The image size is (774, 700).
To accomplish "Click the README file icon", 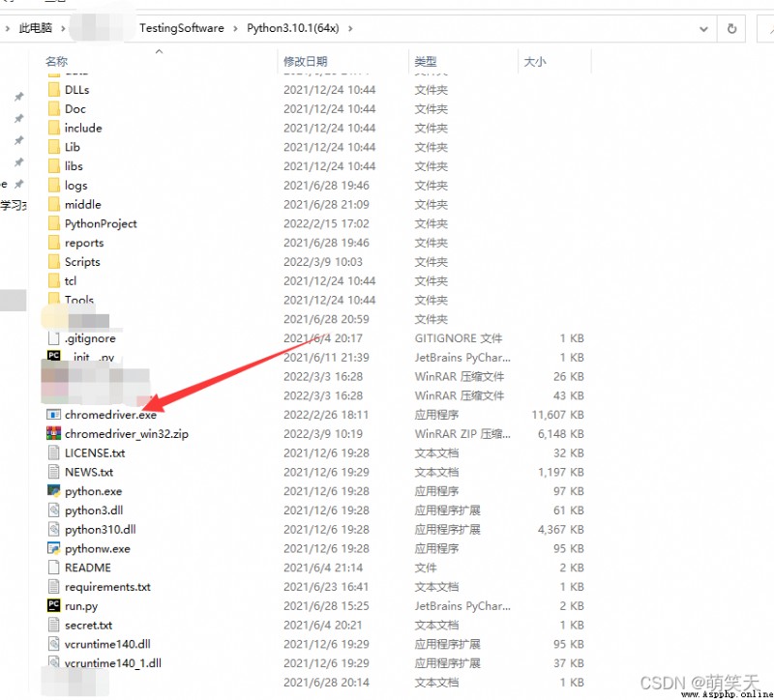I will [x=54, y=568].
